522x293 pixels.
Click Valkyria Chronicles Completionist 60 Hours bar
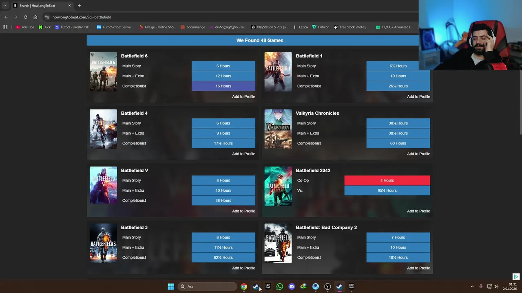398,143
